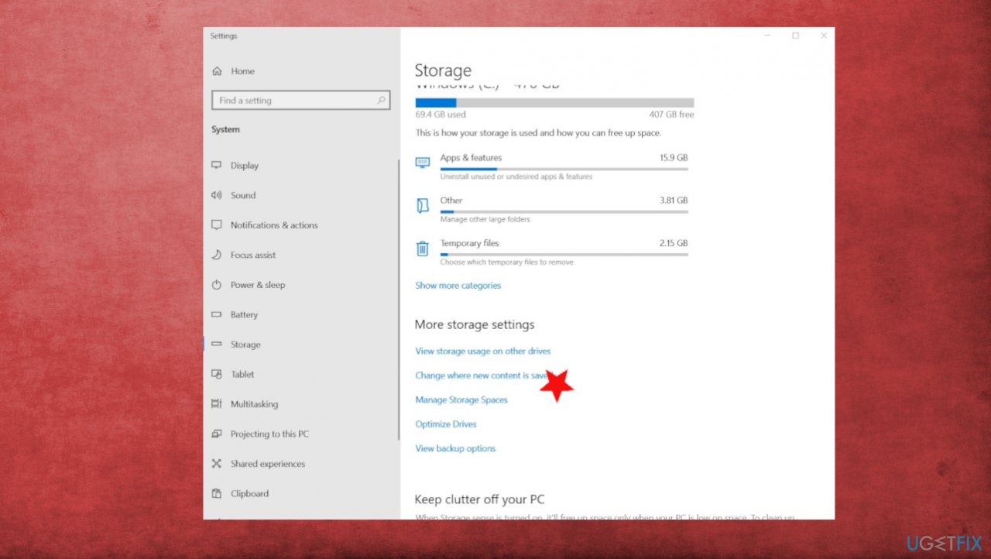Open View backup options link

click(x=455, y=449)
